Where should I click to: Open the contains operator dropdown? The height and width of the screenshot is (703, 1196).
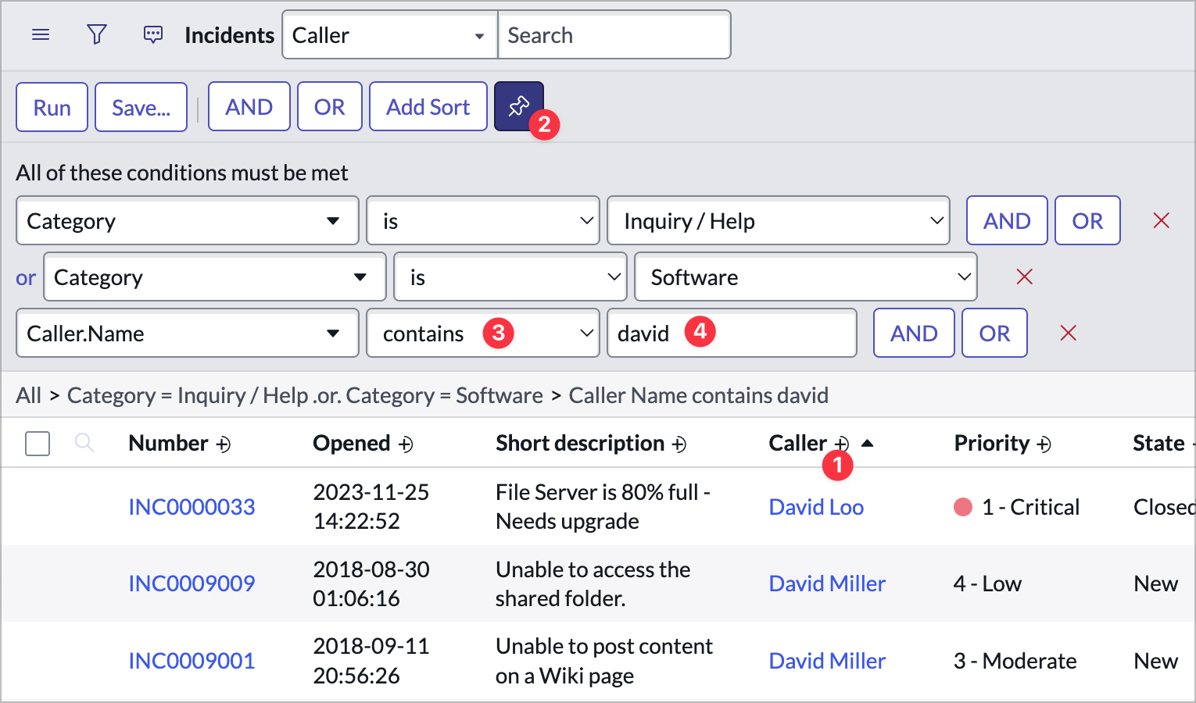pyautogui.click(x=482, y=333)
